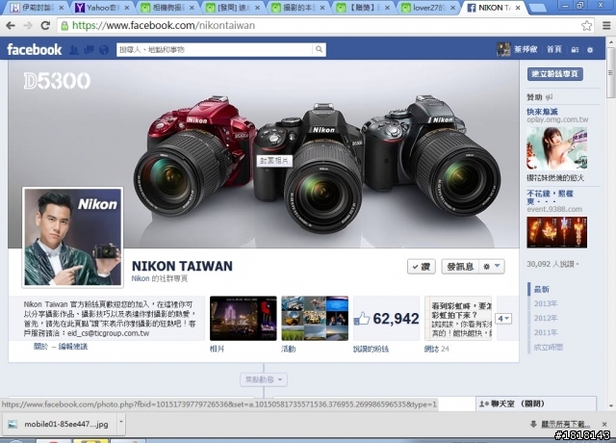Open the Chrome menu icon

pos(606,26)
